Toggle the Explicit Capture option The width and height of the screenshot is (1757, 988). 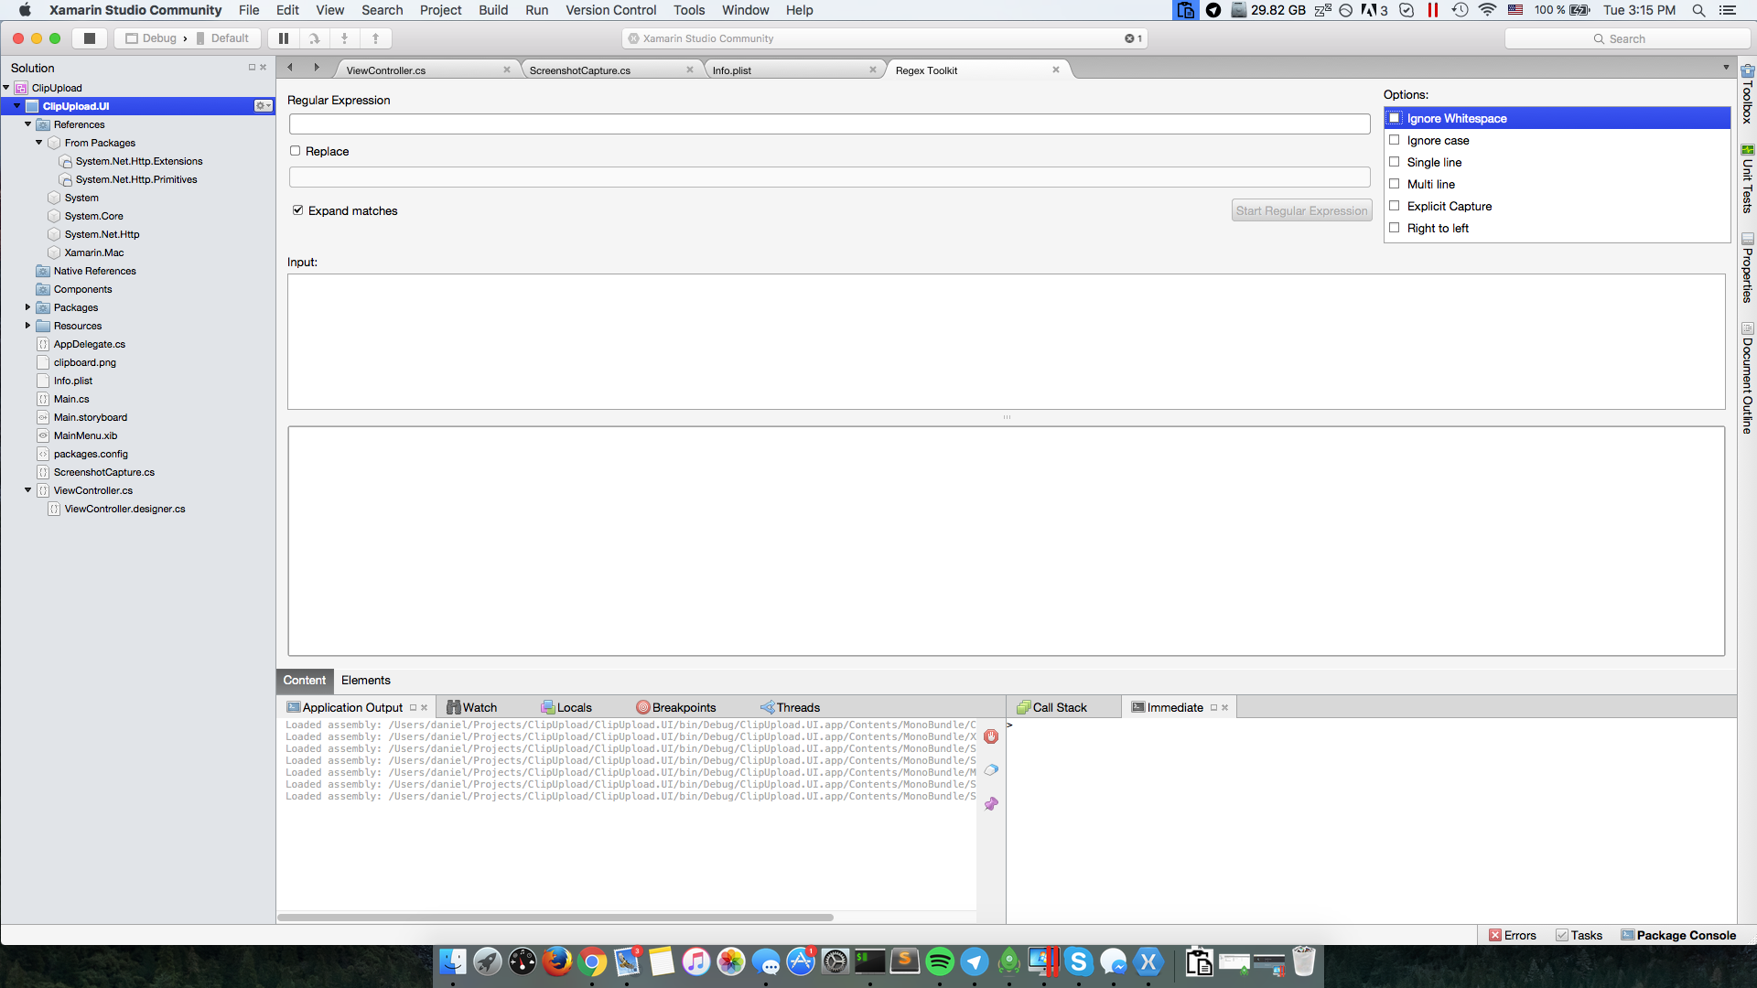(1395, 206)
